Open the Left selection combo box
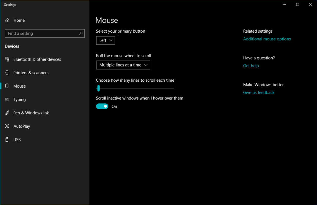This screenshot has width=317, height=205. pyautogui.click(x=105, y=40)
